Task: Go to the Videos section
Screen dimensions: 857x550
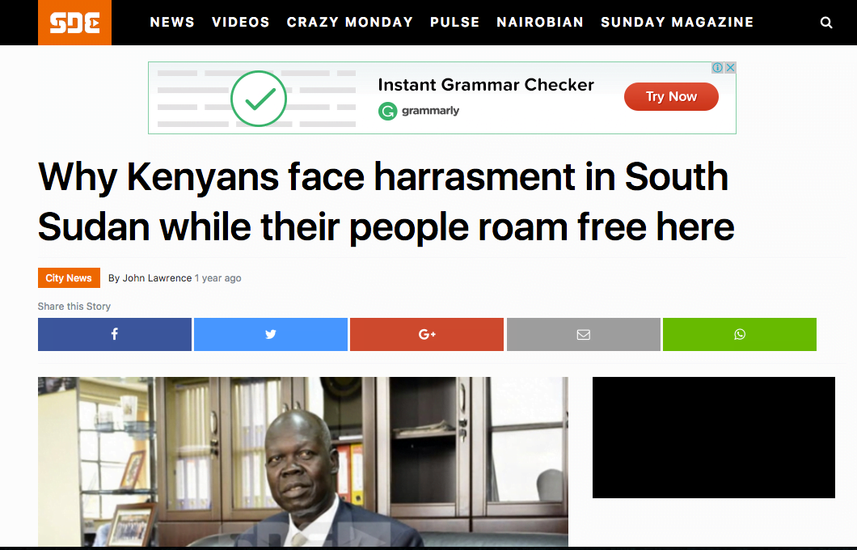Action: point(240,23)
